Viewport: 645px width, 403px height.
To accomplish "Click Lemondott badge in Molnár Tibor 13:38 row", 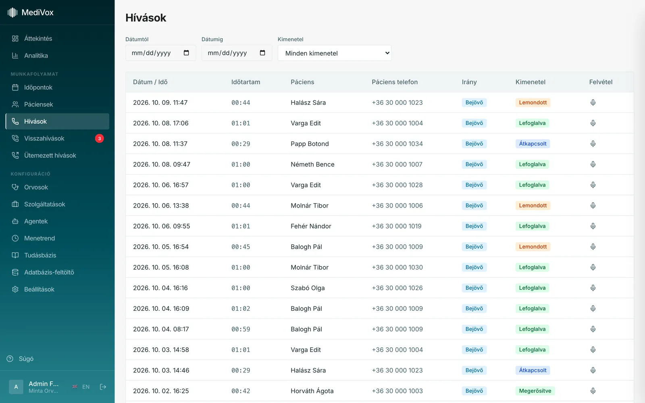I will (533, 206).
